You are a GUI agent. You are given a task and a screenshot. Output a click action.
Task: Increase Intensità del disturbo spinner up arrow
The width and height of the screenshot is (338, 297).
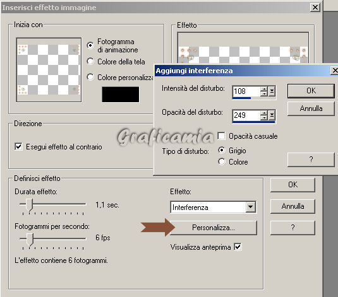pyautogui.click(x=263, y=89)
